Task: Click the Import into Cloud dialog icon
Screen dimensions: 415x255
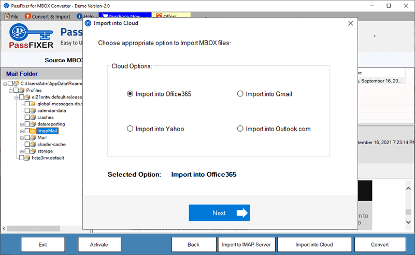Action: point(88,23)
